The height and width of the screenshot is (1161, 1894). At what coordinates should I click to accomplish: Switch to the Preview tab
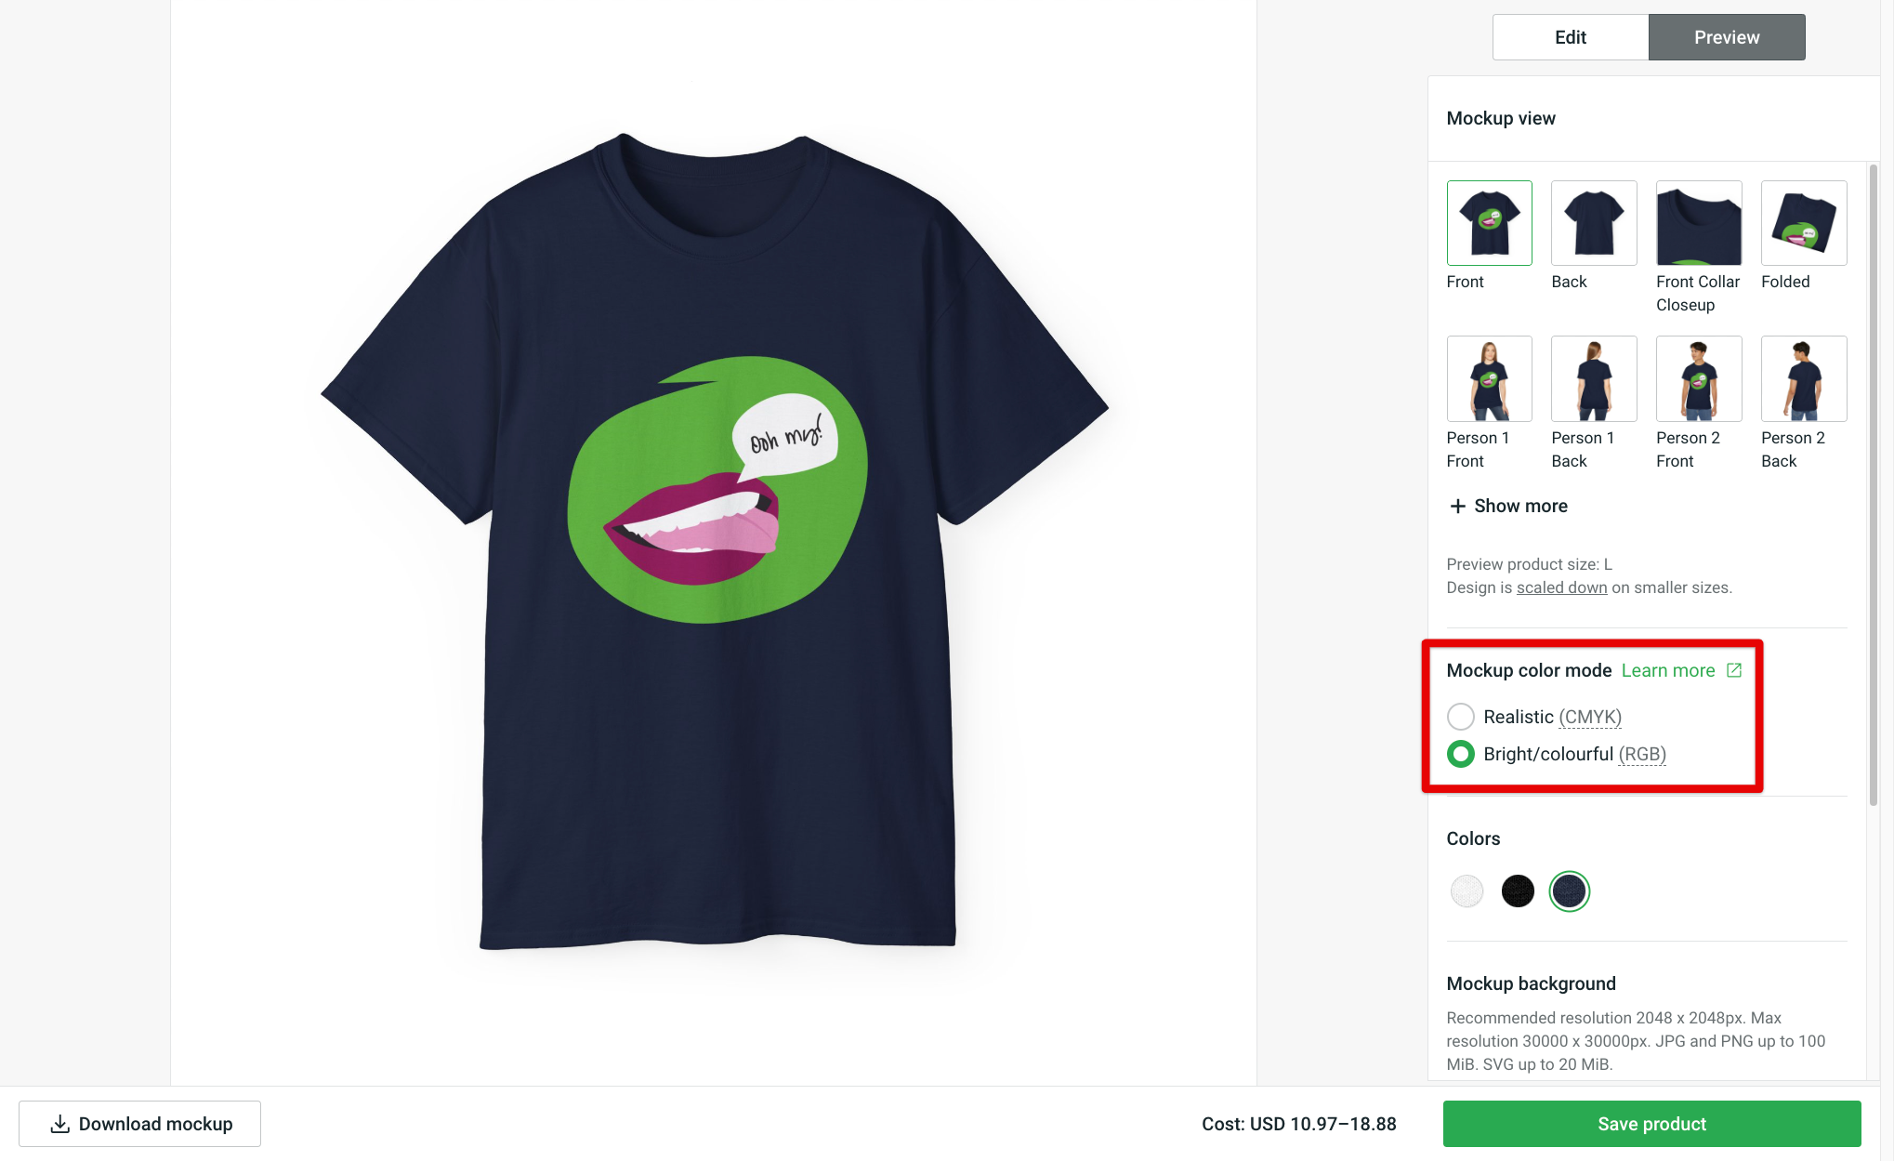1726,36
